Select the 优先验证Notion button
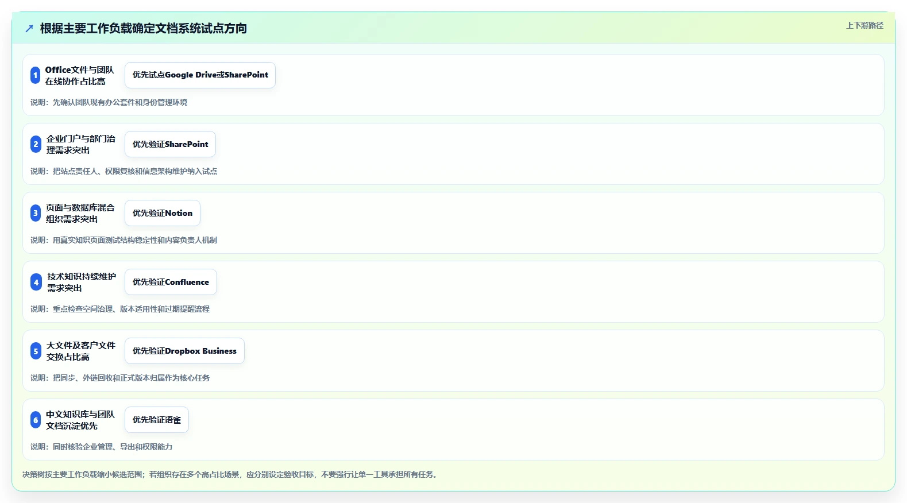 (x=163, y=213)
